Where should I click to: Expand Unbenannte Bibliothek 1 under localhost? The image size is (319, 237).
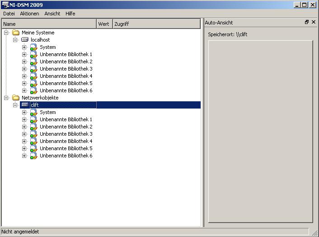coord(24,54)
